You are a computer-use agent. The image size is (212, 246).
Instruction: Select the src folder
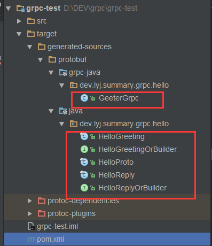click(42, 21)
